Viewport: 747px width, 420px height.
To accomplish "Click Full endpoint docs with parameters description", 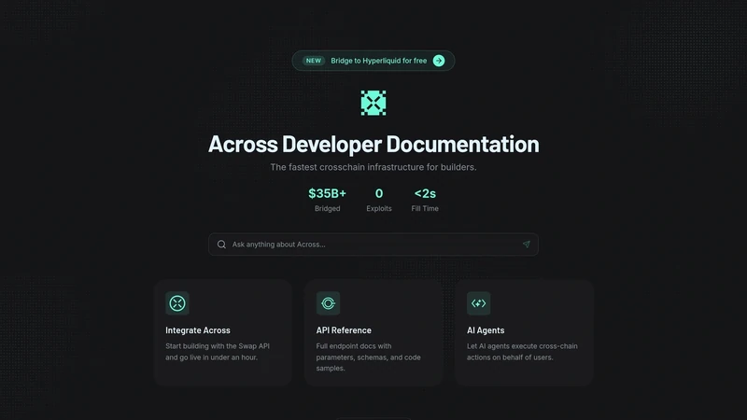I will 368,357.
